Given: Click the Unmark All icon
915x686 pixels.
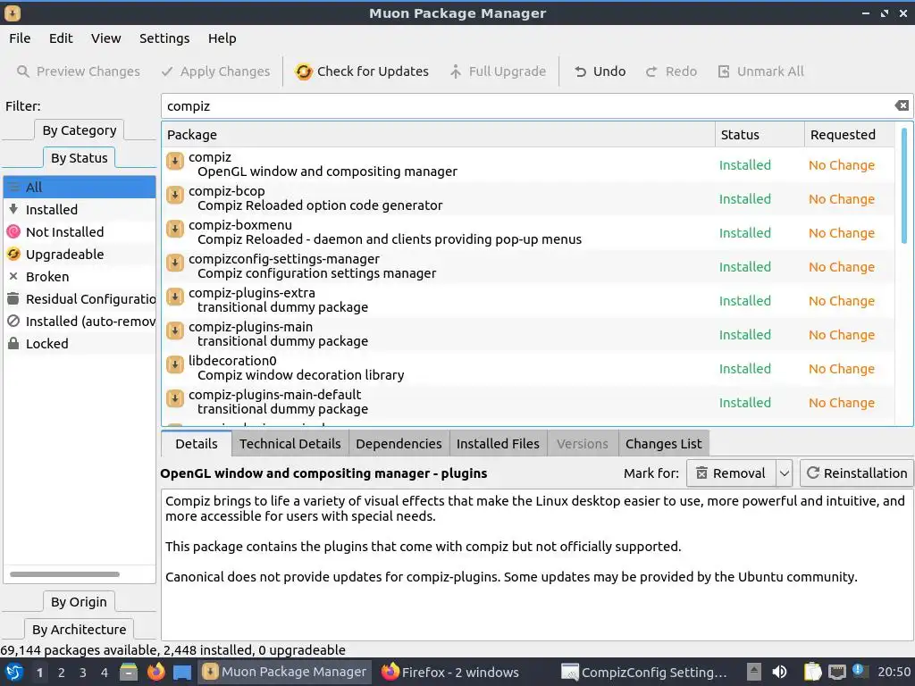Looking at the screenshot, I should 724,71.
